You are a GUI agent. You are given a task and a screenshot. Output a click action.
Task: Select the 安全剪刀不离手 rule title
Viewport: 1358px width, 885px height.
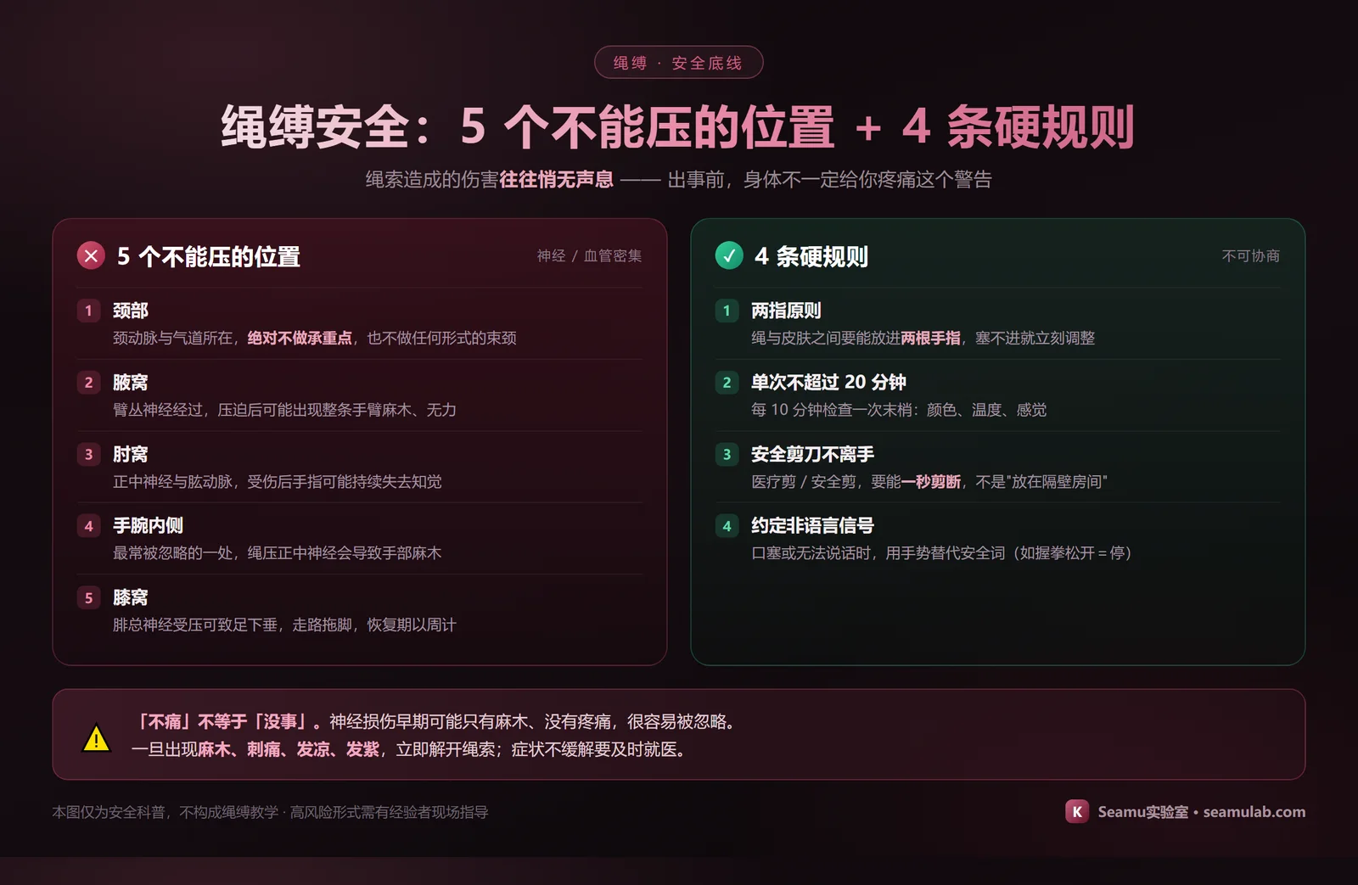point(812,454)
